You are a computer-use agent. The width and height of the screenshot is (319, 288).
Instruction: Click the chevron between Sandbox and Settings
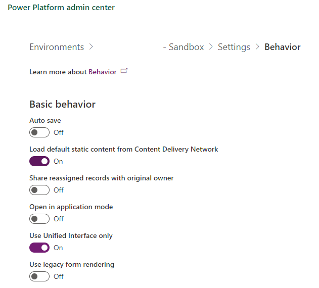click(x=211, y=47)
